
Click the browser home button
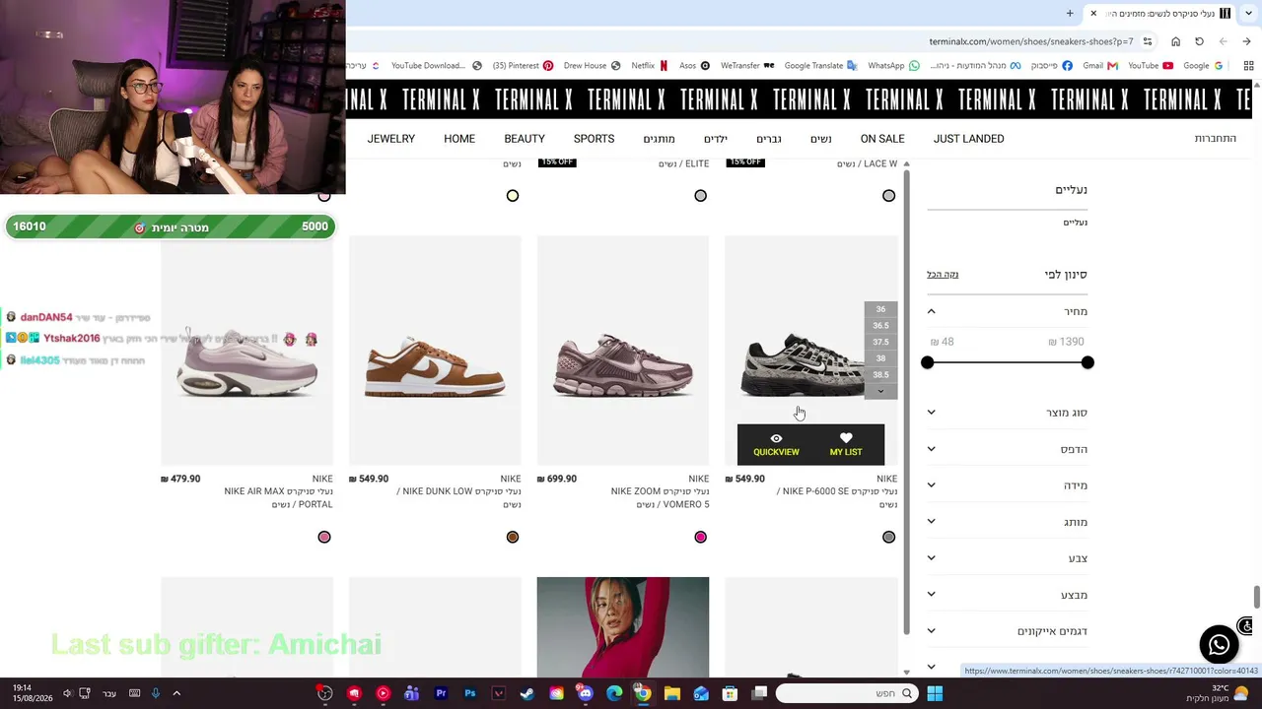[1175, 41]
